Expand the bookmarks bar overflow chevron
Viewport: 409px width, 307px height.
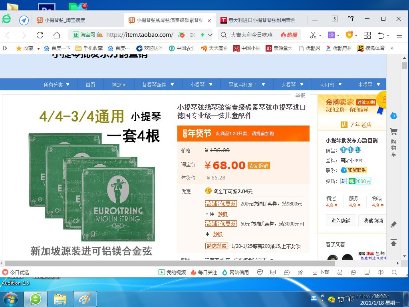pos(392,48)
